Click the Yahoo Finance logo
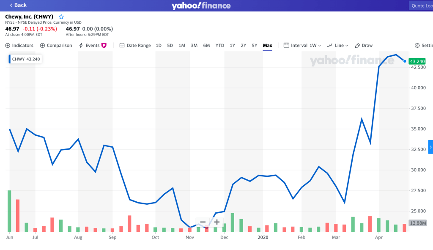Screen dimensions: 433x250 (x=201, y=5)
